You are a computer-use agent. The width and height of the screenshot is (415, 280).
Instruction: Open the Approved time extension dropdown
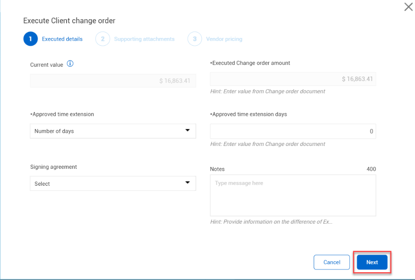(x=113, y=130)
